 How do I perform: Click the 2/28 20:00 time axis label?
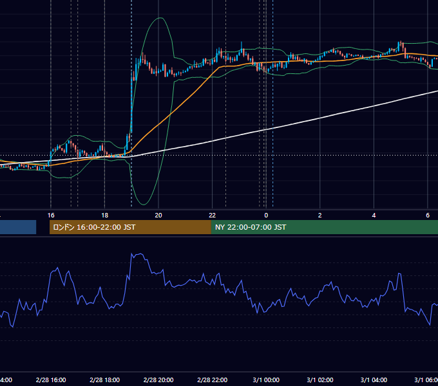coord(158,380)
